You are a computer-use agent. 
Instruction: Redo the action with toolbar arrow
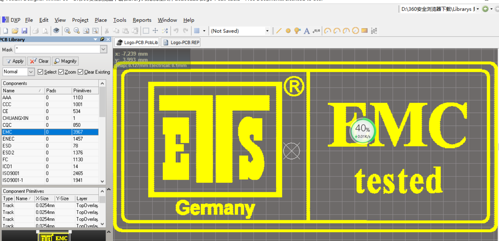click(186, 31)
